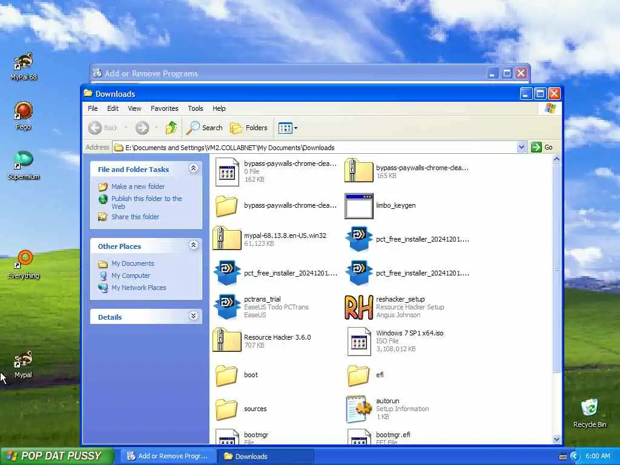Open the View menu
This screenshot has height=465, width=620.
click(x=134, y=108)
